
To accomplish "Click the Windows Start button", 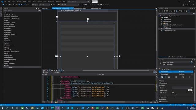I will click(x=2, y=108).
